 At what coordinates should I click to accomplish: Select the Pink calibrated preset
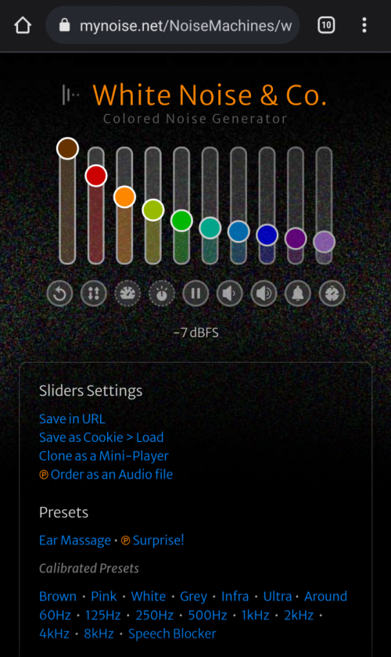click(x=104, y=596)
